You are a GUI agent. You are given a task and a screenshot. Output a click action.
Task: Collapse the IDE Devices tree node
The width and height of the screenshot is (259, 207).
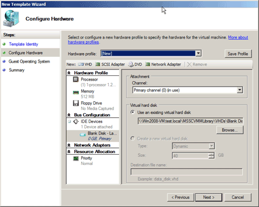click(x=70, y=121)
